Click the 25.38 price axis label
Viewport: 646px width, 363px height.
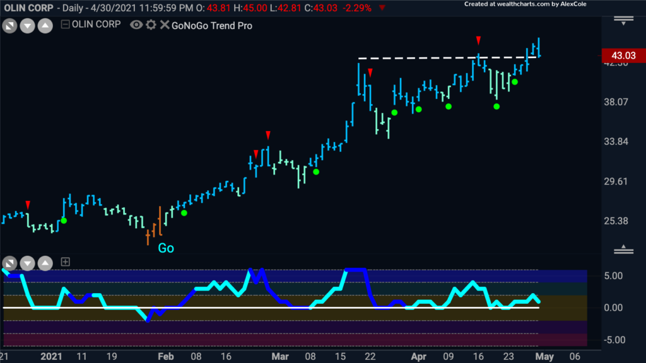click(x=616, y=221)
